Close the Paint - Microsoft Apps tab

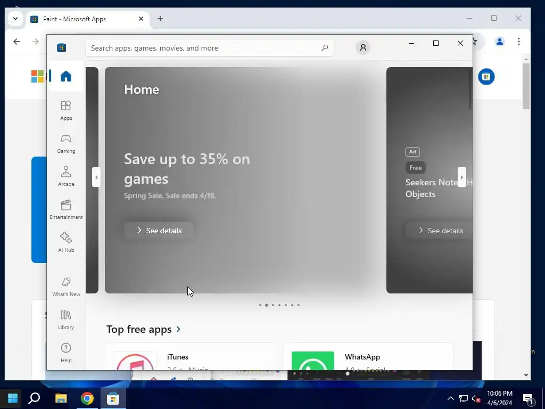141,19
